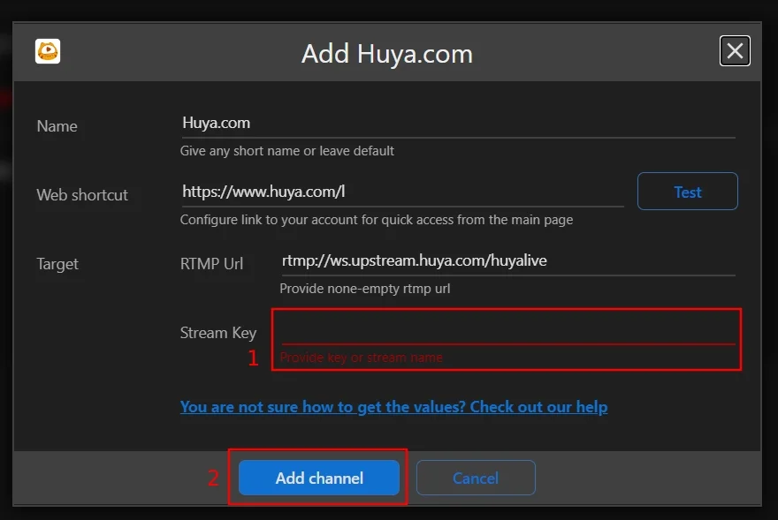Click the 'Web shortcut' label
The height and width of the screenshot is (520, 778).
coord(82,195)
